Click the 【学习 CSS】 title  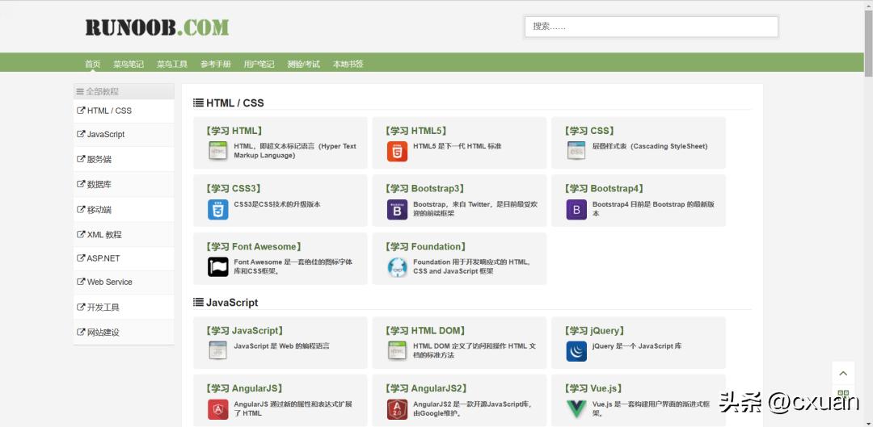click(x=589, y=131)
